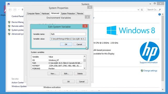The image size is (168, 94).
Task: Cancel the Edit System Variable dialog
Action: coord(79,44)
